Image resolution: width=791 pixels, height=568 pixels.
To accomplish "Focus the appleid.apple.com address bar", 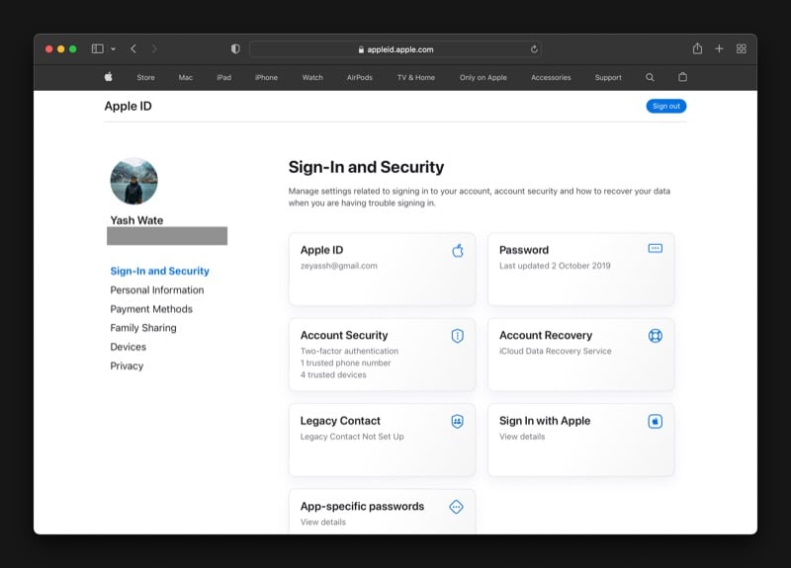I will [395, 49].
